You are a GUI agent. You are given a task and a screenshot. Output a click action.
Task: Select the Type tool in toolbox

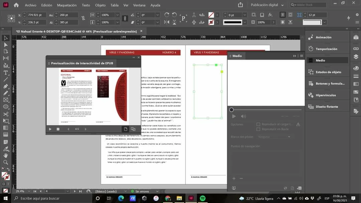(x=6, y=73)
